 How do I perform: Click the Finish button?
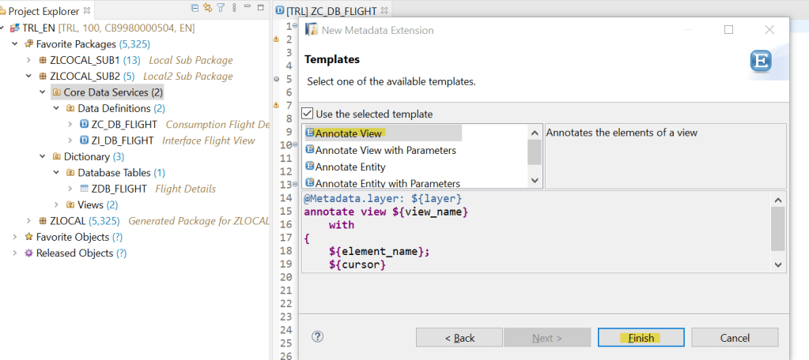pos(641,338)
